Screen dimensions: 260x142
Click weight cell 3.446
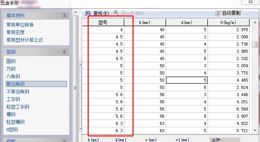point(228,95)
